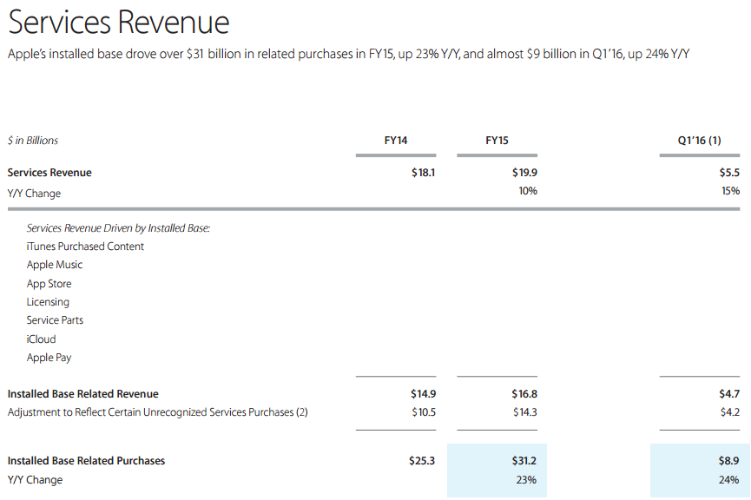
Task: Select the "Service Parts" line
Action: tap(55, 320)
